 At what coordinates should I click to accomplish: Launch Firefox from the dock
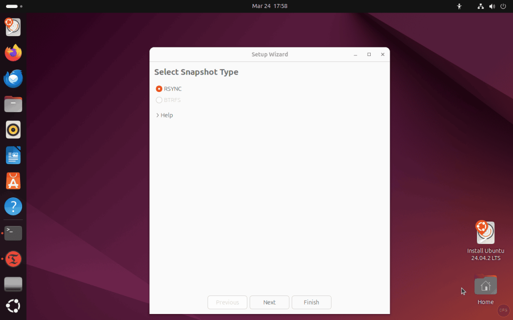[13, 52]
